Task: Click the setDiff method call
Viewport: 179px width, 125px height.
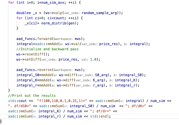Action: (32, 59)
